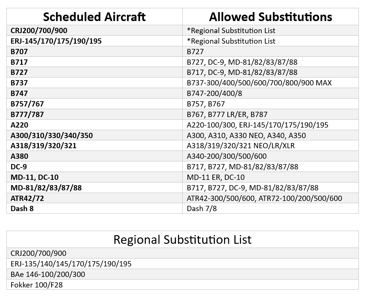The height and width of the screenshot is (298, 366).
Task: Select the A318/319/320/321 NEO/LR/XLR cell
Action: click(x=241, y=146)
